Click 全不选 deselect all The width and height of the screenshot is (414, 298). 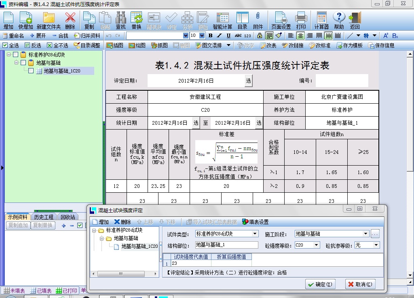tap(57, 45)
